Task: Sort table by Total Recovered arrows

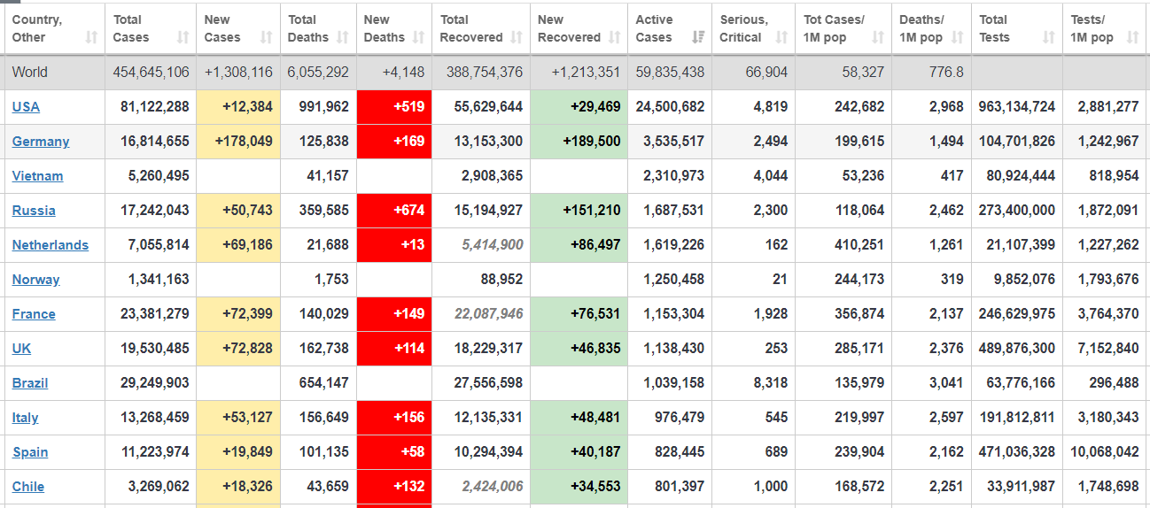Action: click(x=517, y=37)
